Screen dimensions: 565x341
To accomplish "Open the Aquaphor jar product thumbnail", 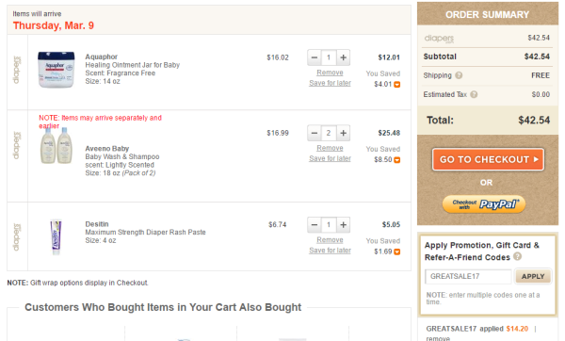I will pos(56,69).
